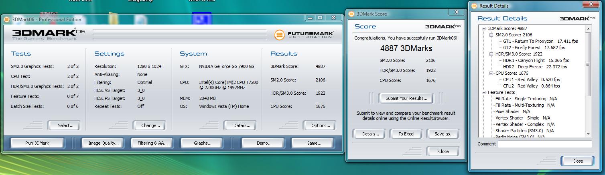Click the resolution value 1280 x 1024
The height and width of the screenshot is (175, 605).
coord(149,66)
